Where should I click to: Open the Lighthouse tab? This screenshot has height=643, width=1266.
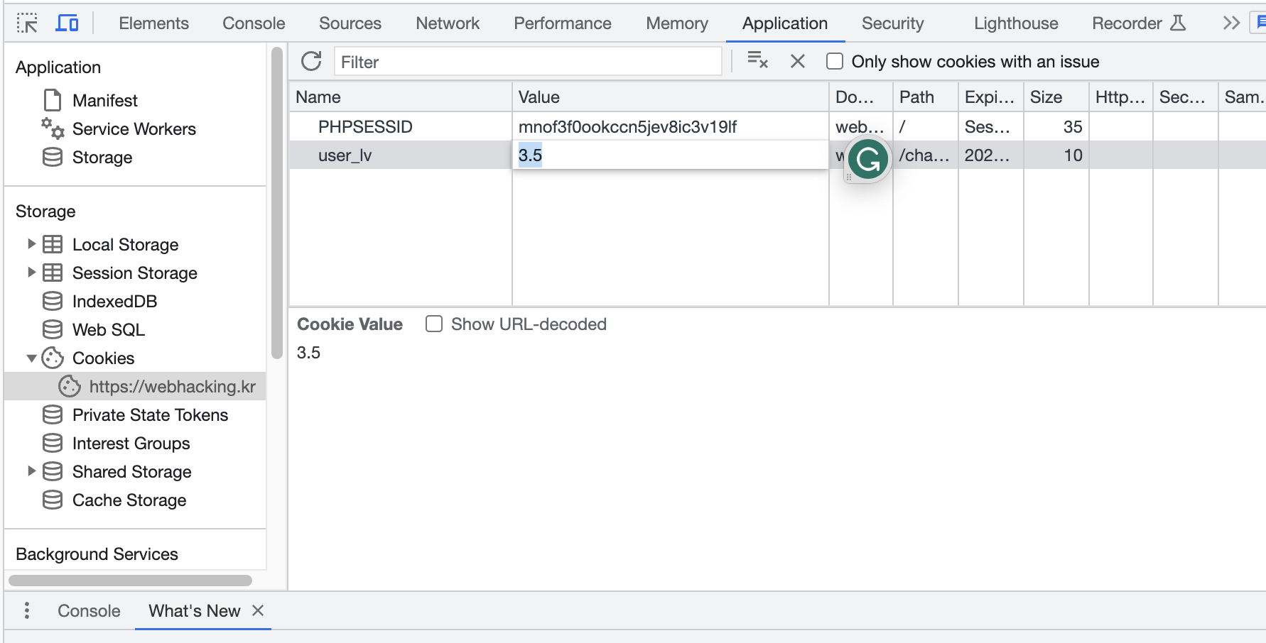click(1016, 23)
